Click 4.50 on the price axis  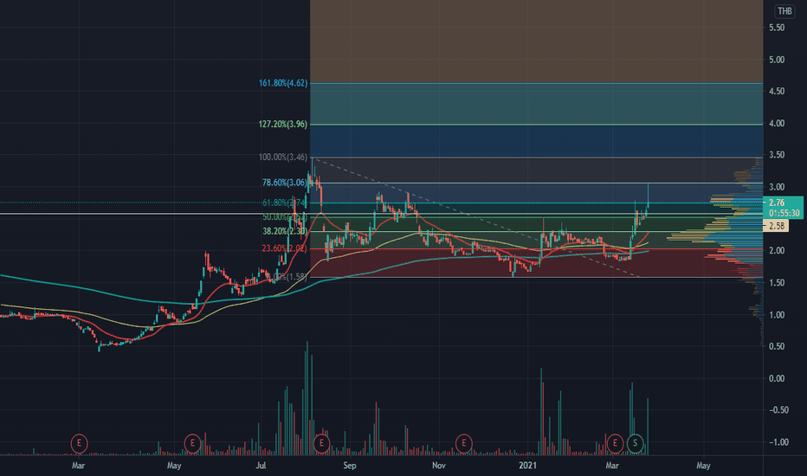coord(777,91)
